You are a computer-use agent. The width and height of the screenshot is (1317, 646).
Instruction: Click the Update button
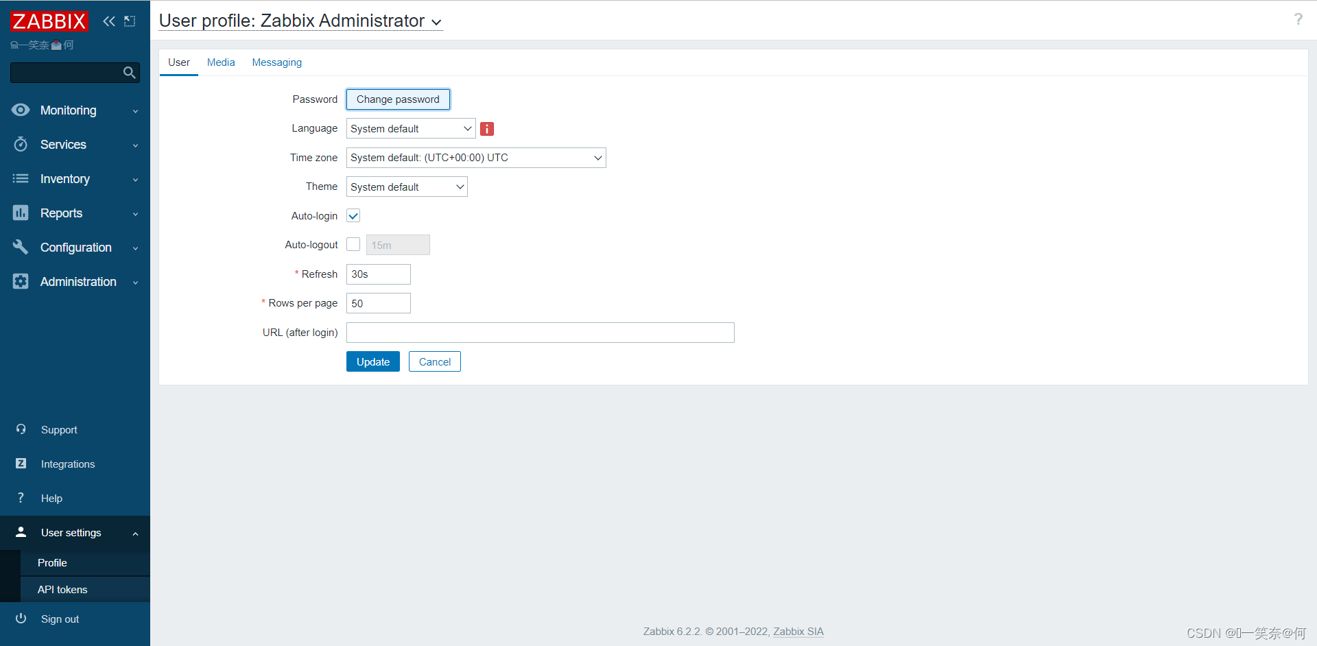click(373, 361)
